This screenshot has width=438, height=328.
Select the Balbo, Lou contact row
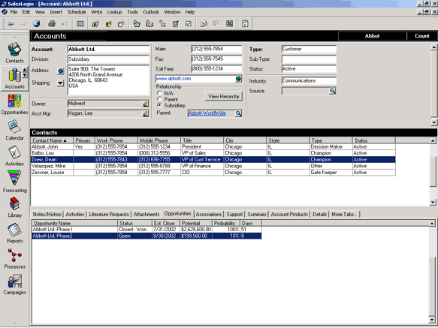(x=213, y=153)
